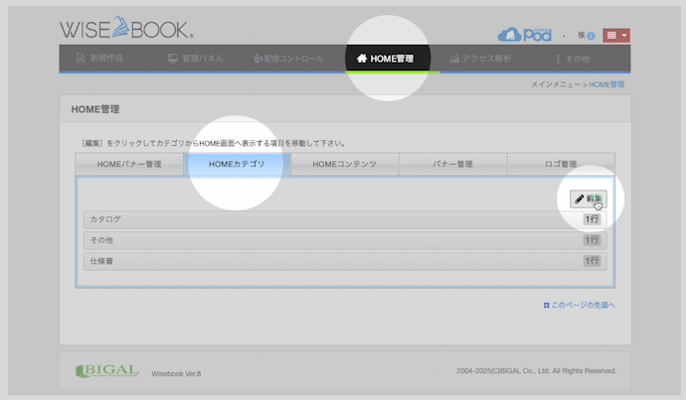Viewport: 686px width, 400px height.
Task: Switch to the ロゴ管理 tab
Action: point(561,164)
